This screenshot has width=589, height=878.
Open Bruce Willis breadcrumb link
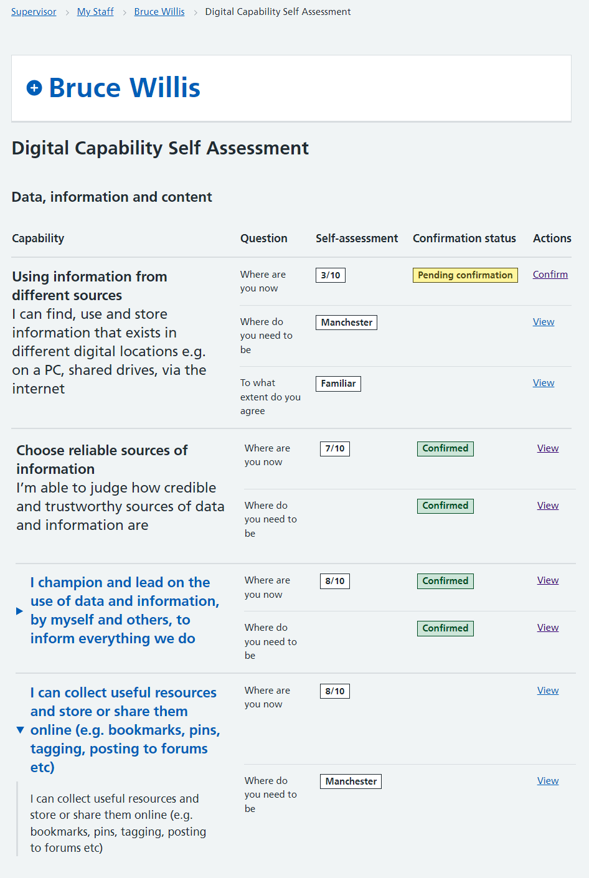click(x=159, y=12)
